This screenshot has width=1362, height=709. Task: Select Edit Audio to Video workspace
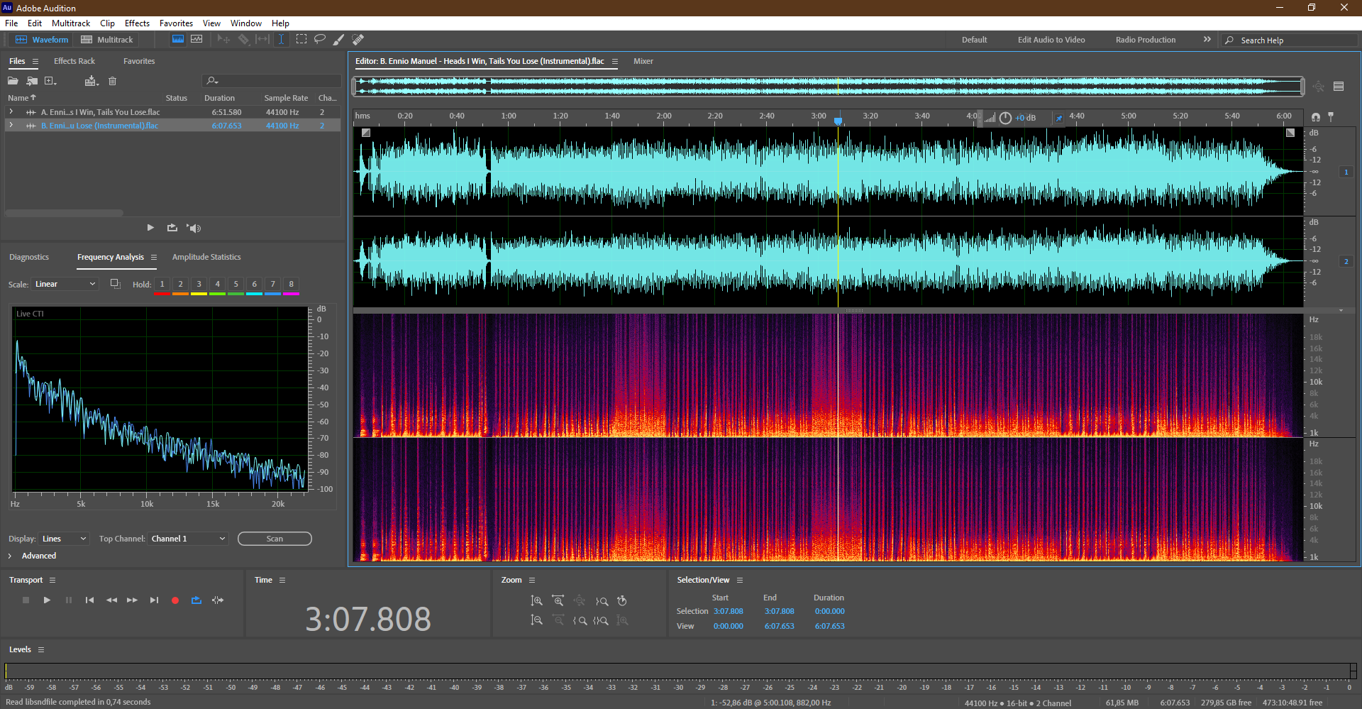pos(1051,40)
